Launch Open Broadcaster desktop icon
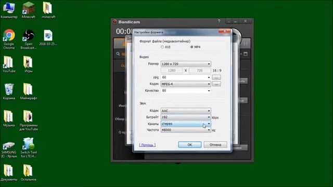This screenshot has height=187, width=333. click(x=29, y=39)
